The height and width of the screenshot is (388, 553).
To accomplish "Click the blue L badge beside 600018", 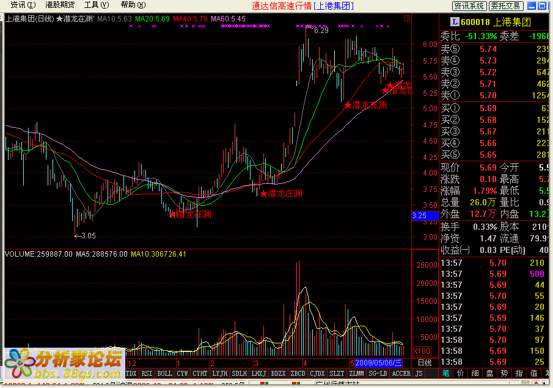I will coord(455,22).
